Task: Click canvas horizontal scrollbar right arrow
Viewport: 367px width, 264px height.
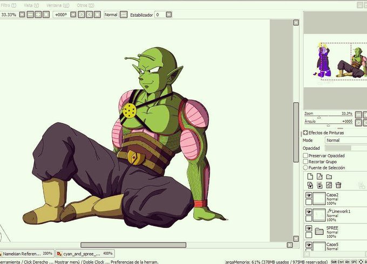Action: 290,245
